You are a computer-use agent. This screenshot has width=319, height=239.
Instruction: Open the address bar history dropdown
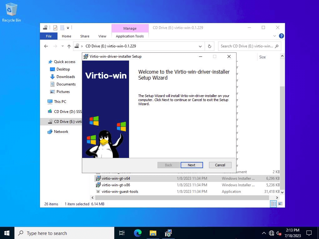pos(200,46)
